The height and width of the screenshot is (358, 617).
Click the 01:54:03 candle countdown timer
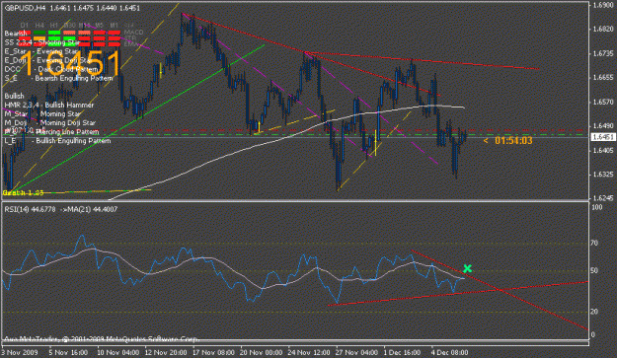click(x=513, y=141)
